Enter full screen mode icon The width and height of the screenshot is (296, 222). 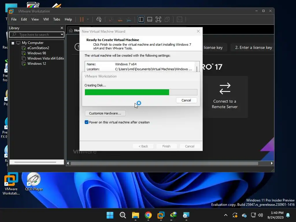(158, 19)
